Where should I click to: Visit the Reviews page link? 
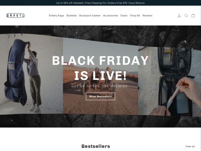tap(147, 15)
